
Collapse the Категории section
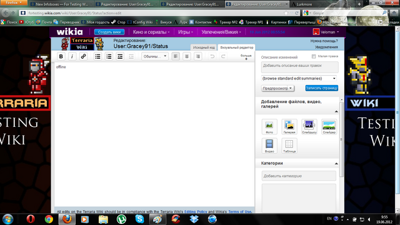(336, 164)
